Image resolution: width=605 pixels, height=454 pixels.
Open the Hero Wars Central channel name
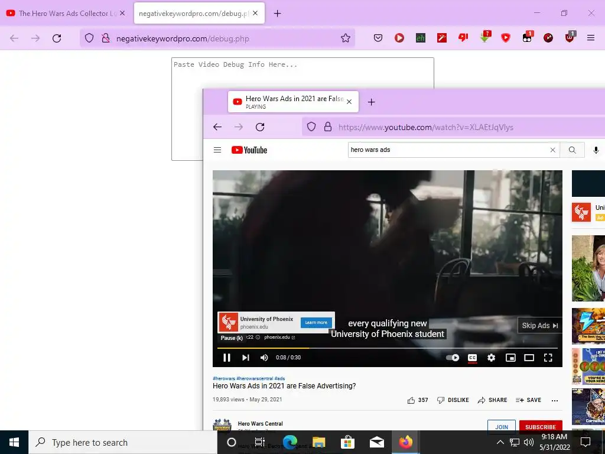pos(260,423)
